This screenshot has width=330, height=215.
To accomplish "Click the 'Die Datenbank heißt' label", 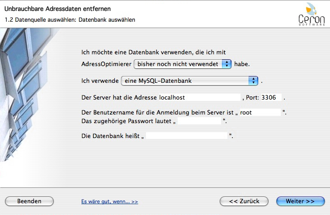I will click(x=110, y=135).
